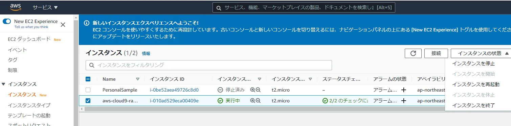The width and height of the screenshot is (511, 126).
Task: Click the 接続 button
Action: click(x=436, y=53)
